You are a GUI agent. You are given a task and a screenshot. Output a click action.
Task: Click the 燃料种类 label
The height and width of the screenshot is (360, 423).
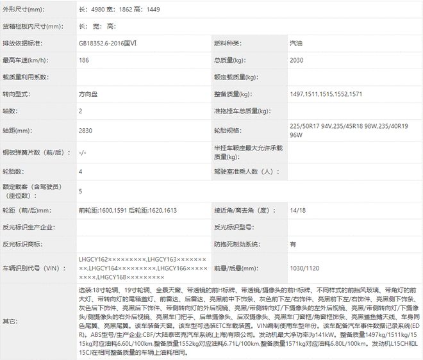click(228, 43)
